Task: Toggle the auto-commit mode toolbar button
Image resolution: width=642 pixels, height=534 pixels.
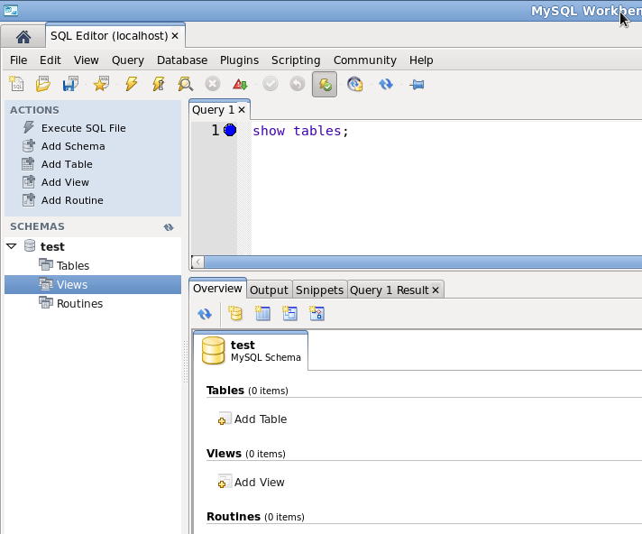Action: (x=325, y=84)
